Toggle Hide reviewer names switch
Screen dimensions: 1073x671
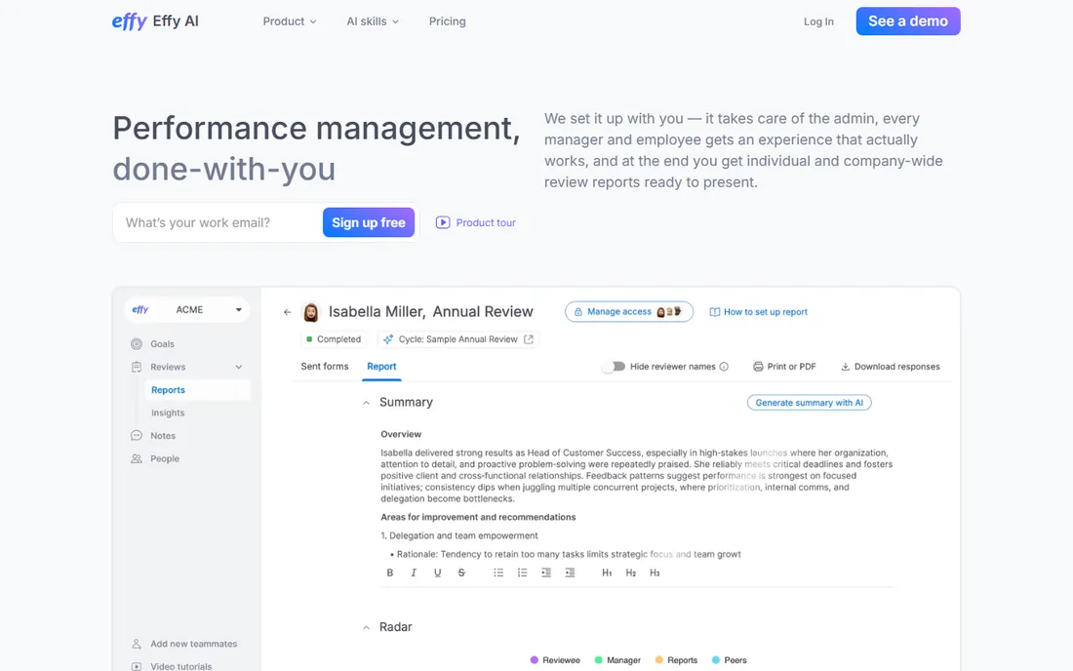click(614, 367)
